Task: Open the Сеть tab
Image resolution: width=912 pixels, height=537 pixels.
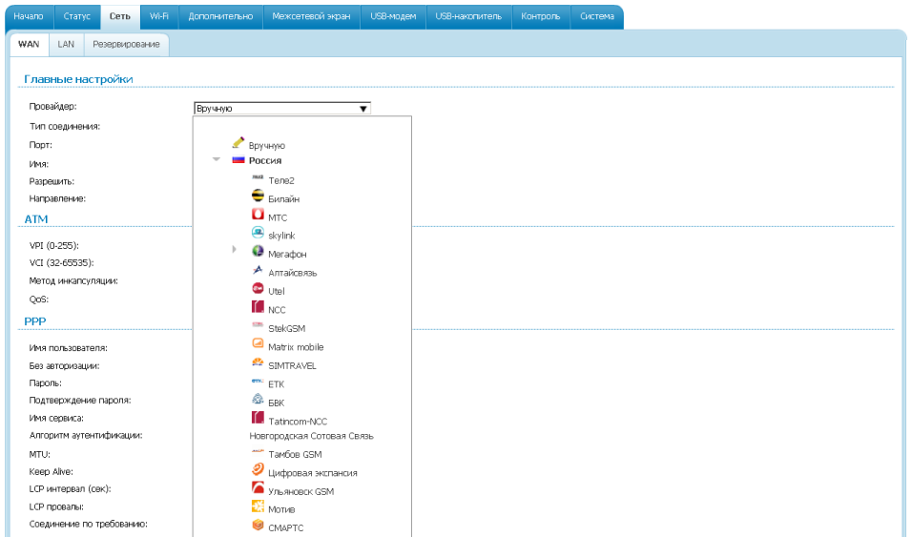Action: (120, 16)
